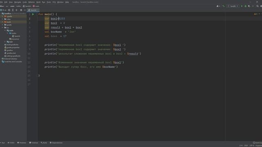Select gradlew.bat in the project tree
The height and width of the screenshot is (147, 262).
[x=10, y=53]
